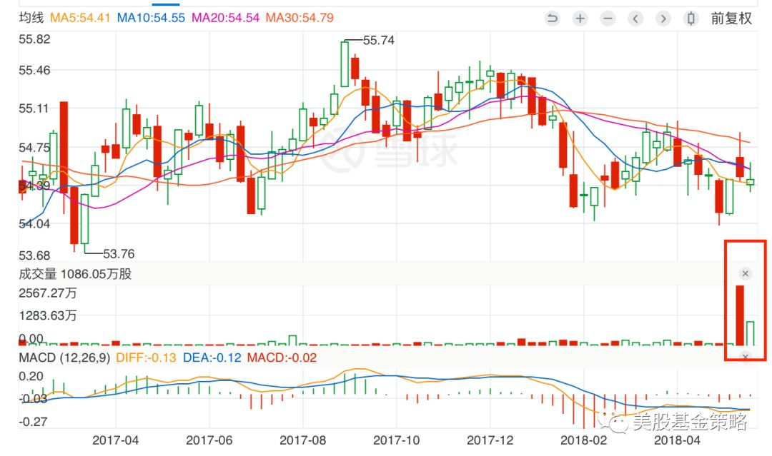Click the undo/reset arrow icon
772x456 pixels.
click(552, 19)
